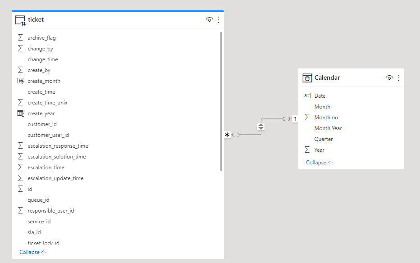Select the customer_id field
The image size is (420, 263).
[x=42, y=124]
